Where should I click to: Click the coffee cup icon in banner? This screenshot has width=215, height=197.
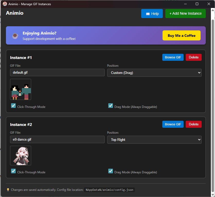coord(15,36)
